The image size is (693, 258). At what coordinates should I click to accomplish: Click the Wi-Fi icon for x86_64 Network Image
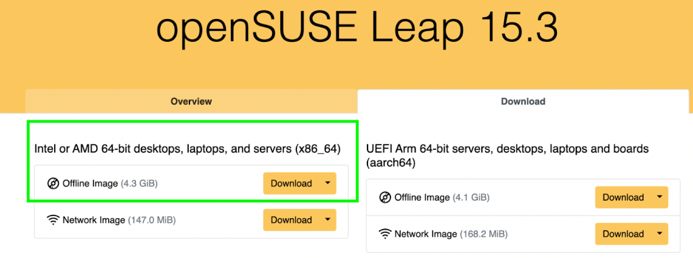53,220
